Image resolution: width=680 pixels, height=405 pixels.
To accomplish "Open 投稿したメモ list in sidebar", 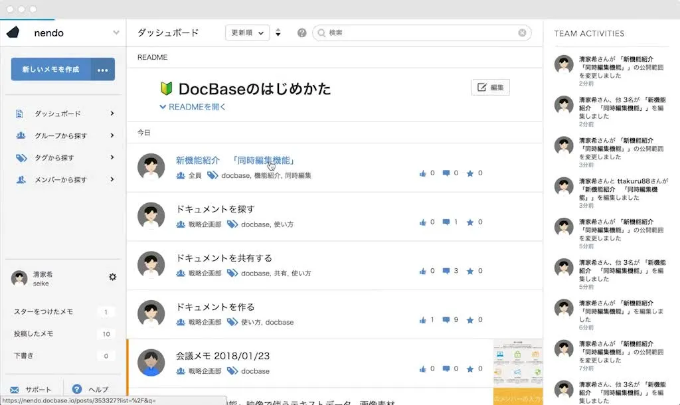I will (34, 333).
